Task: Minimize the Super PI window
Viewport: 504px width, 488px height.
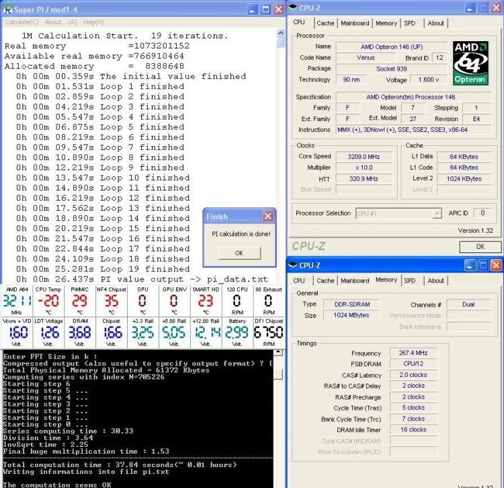Action: click(x=252, y=9)
